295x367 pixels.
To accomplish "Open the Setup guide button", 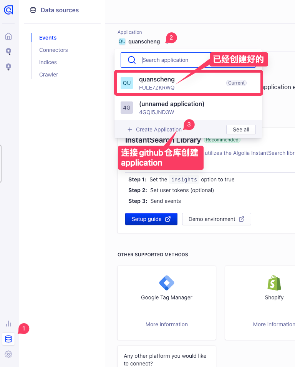I will pos(151,219).
